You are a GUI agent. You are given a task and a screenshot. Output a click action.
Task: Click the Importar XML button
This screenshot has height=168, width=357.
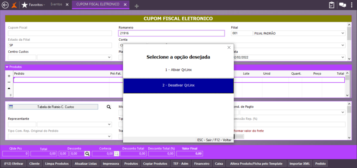click(x=299, y=164)
